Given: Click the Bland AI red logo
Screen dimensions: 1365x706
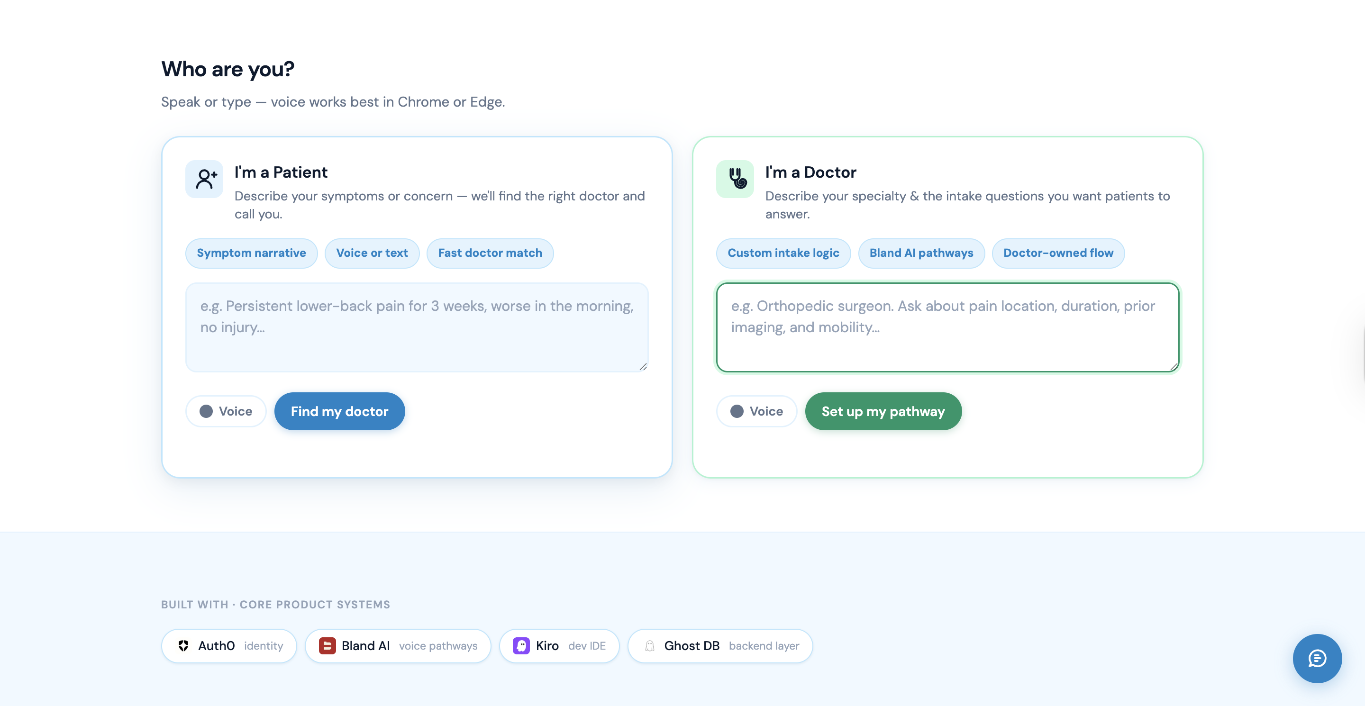Looking at the screenshot, I should [x=327, y=646].
